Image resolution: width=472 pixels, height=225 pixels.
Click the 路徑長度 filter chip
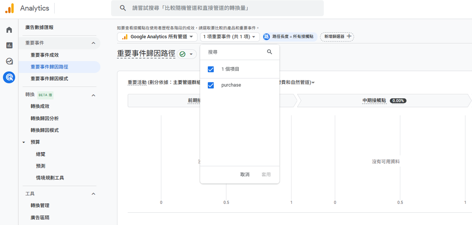tap(290, 37)
